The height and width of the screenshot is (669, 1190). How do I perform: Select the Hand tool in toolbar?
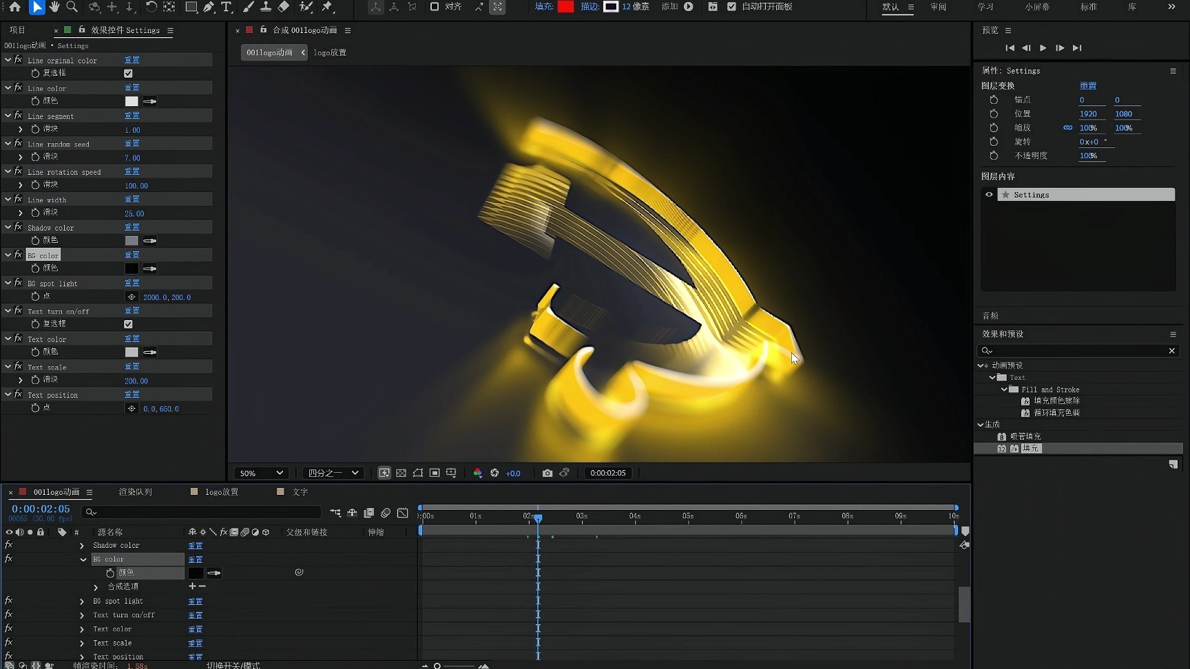[54, 7]
